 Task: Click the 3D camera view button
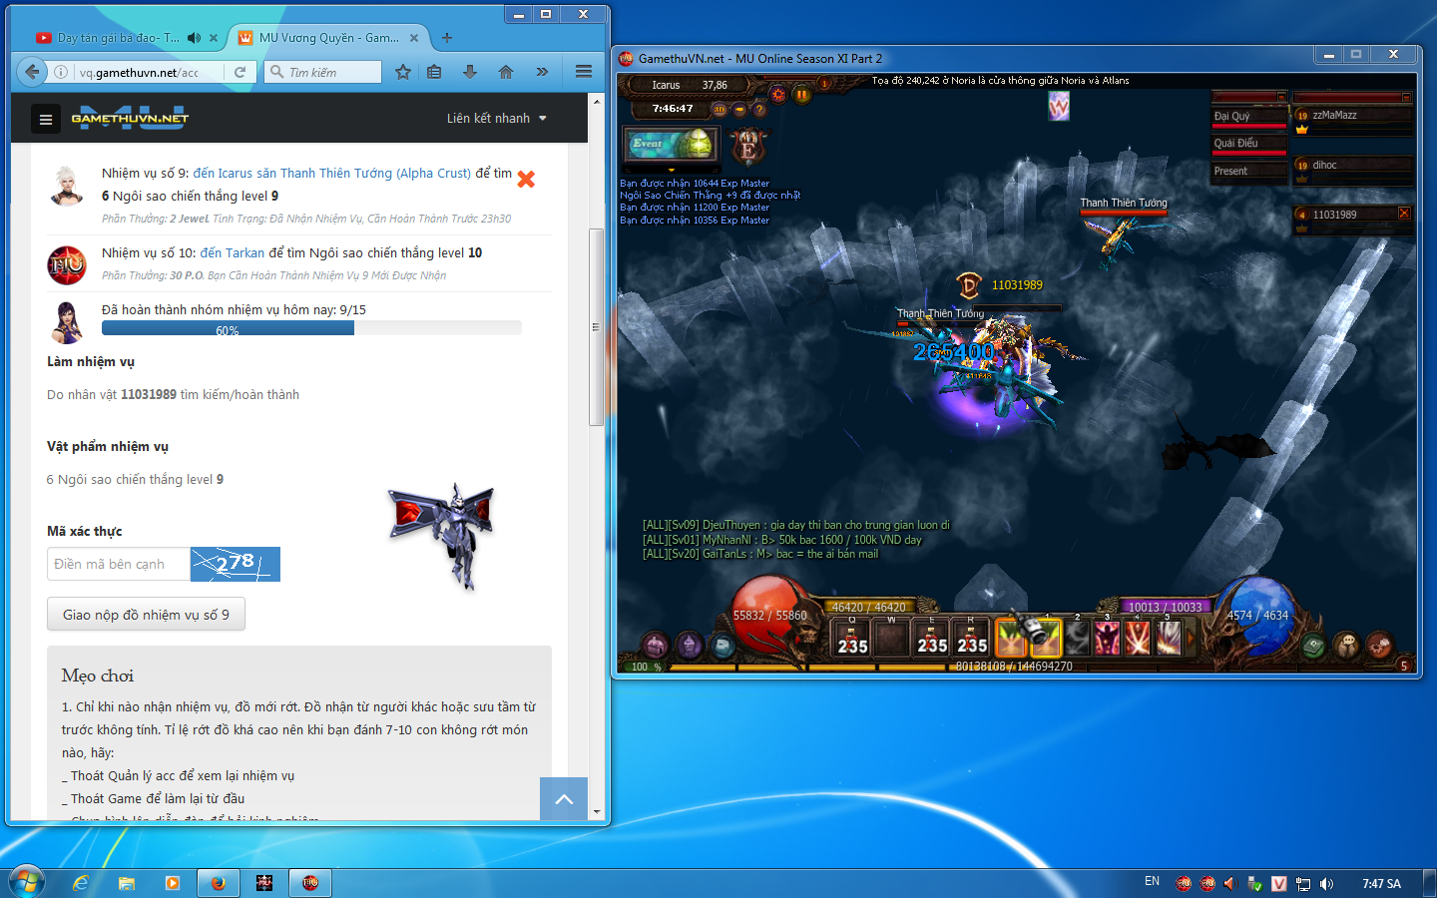718,109
